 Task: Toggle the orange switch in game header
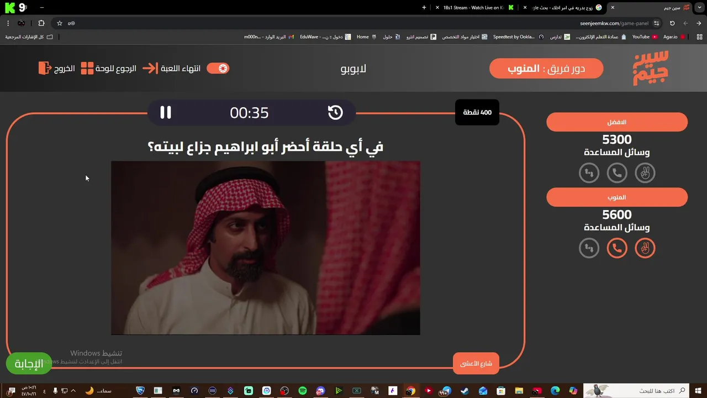point(218,69)
